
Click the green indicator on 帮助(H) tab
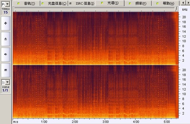click(157, 3)
